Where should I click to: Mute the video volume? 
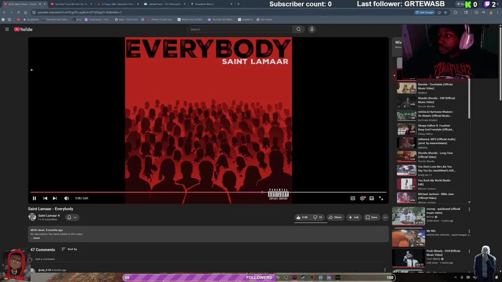[x=66, y=198]
